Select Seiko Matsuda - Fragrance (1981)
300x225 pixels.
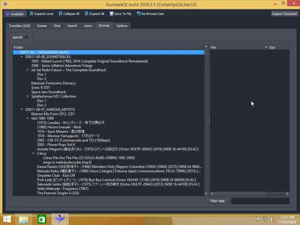63,189
